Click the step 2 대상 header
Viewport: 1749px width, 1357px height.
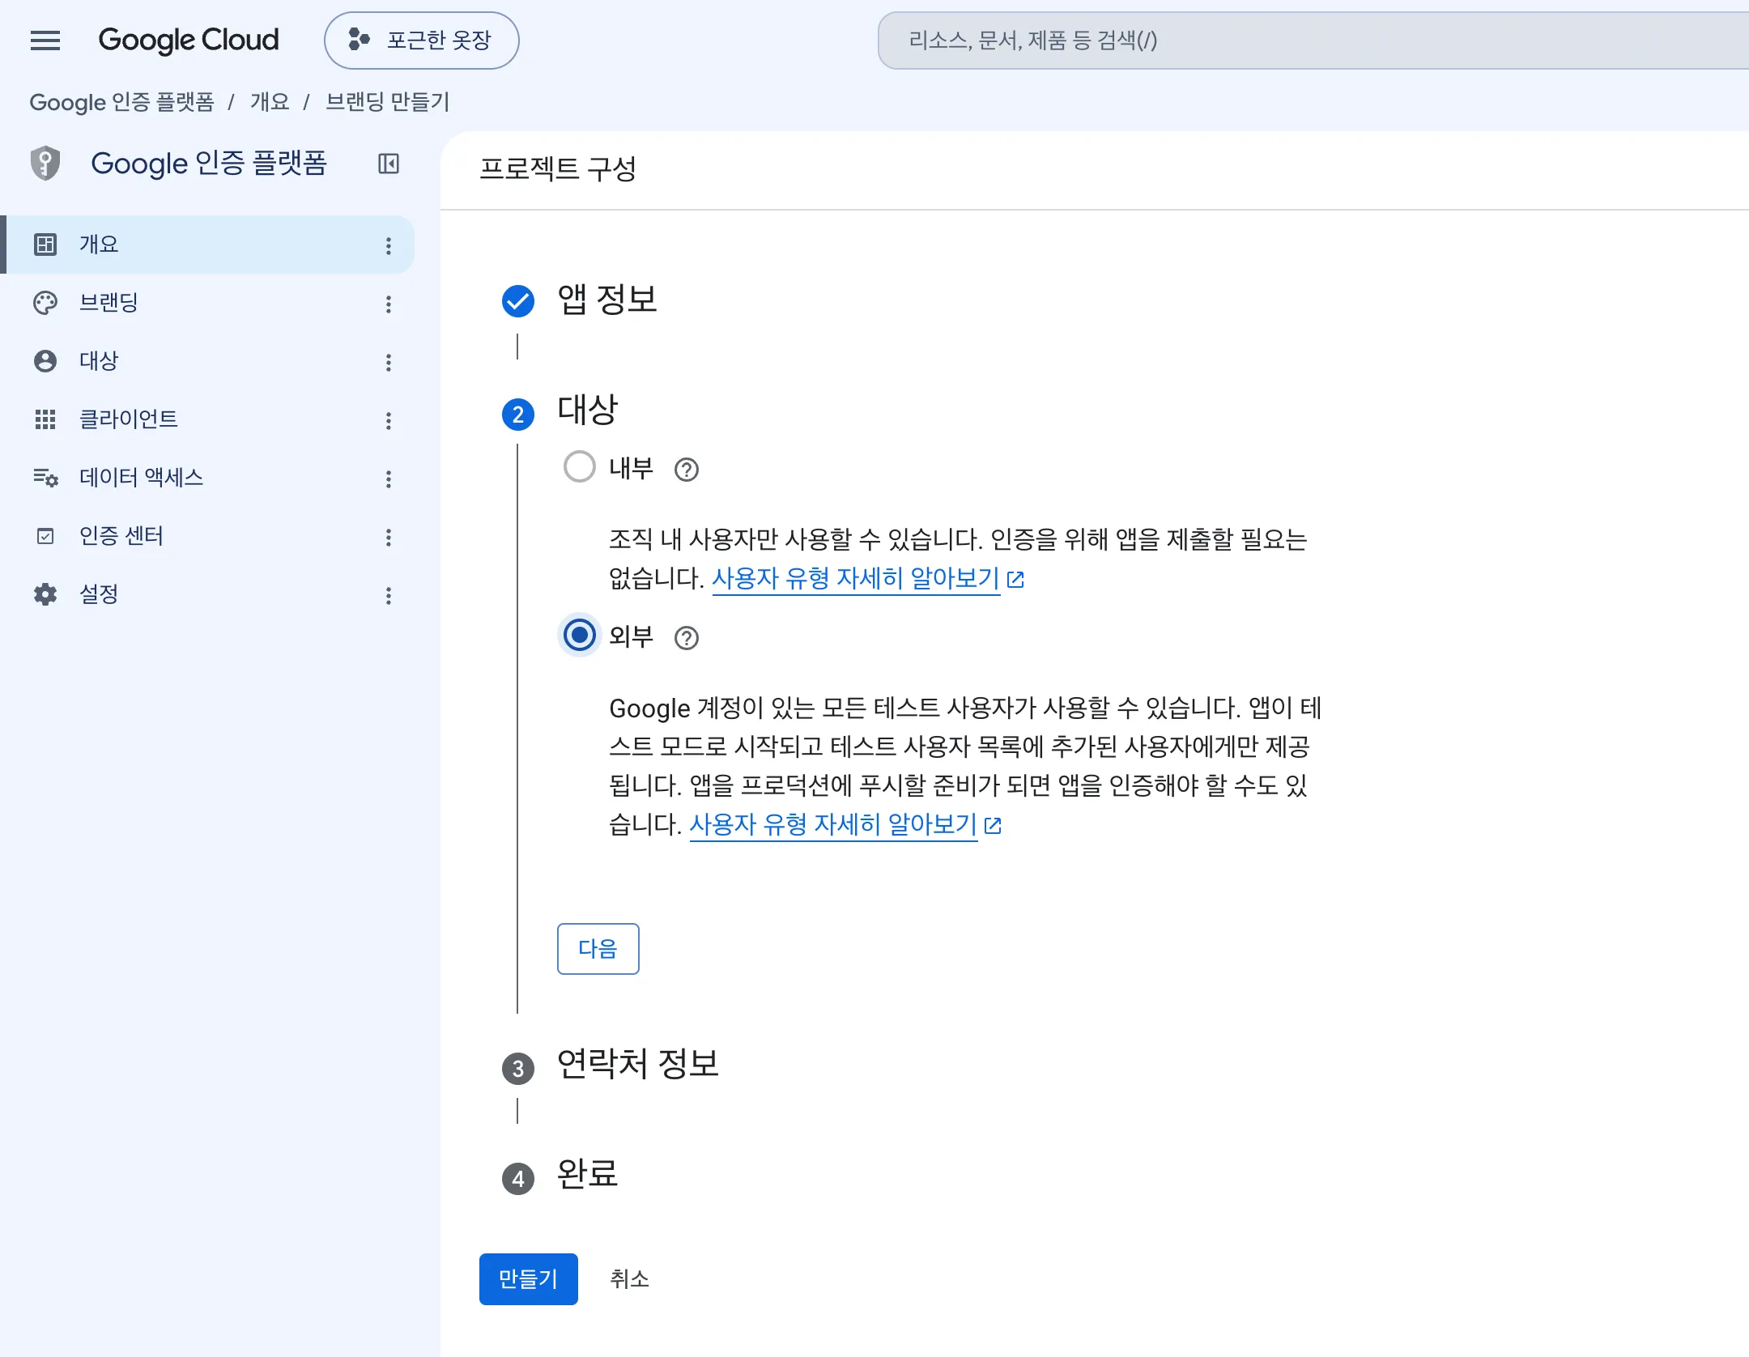coord(588,410)
